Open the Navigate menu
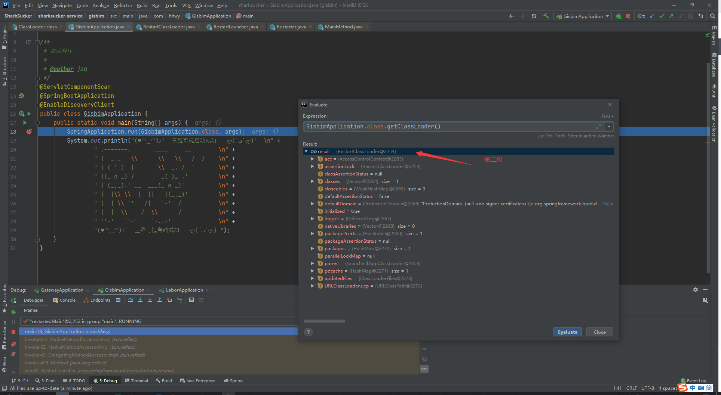The width and height of the screenshot is (721, 395). pyautogui.click(x=62, y=5)
